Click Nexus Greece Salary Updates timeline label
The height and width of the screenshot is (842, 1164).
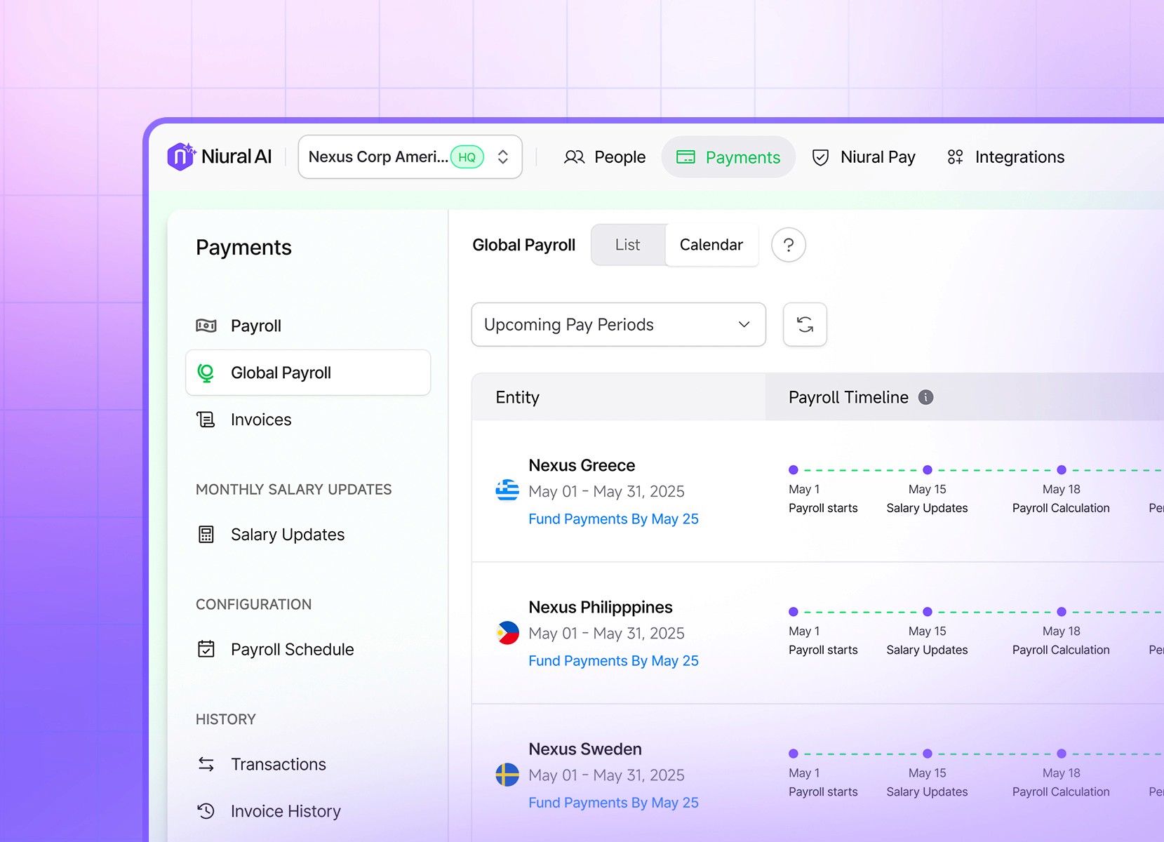pos(927,508)
